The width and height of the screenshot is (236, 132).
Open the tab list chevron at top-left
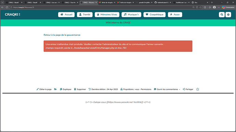tap(2, 2)
